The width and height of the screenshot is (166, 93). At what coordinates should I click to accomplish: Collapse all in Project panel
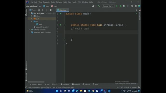click(x=46, y=10)
